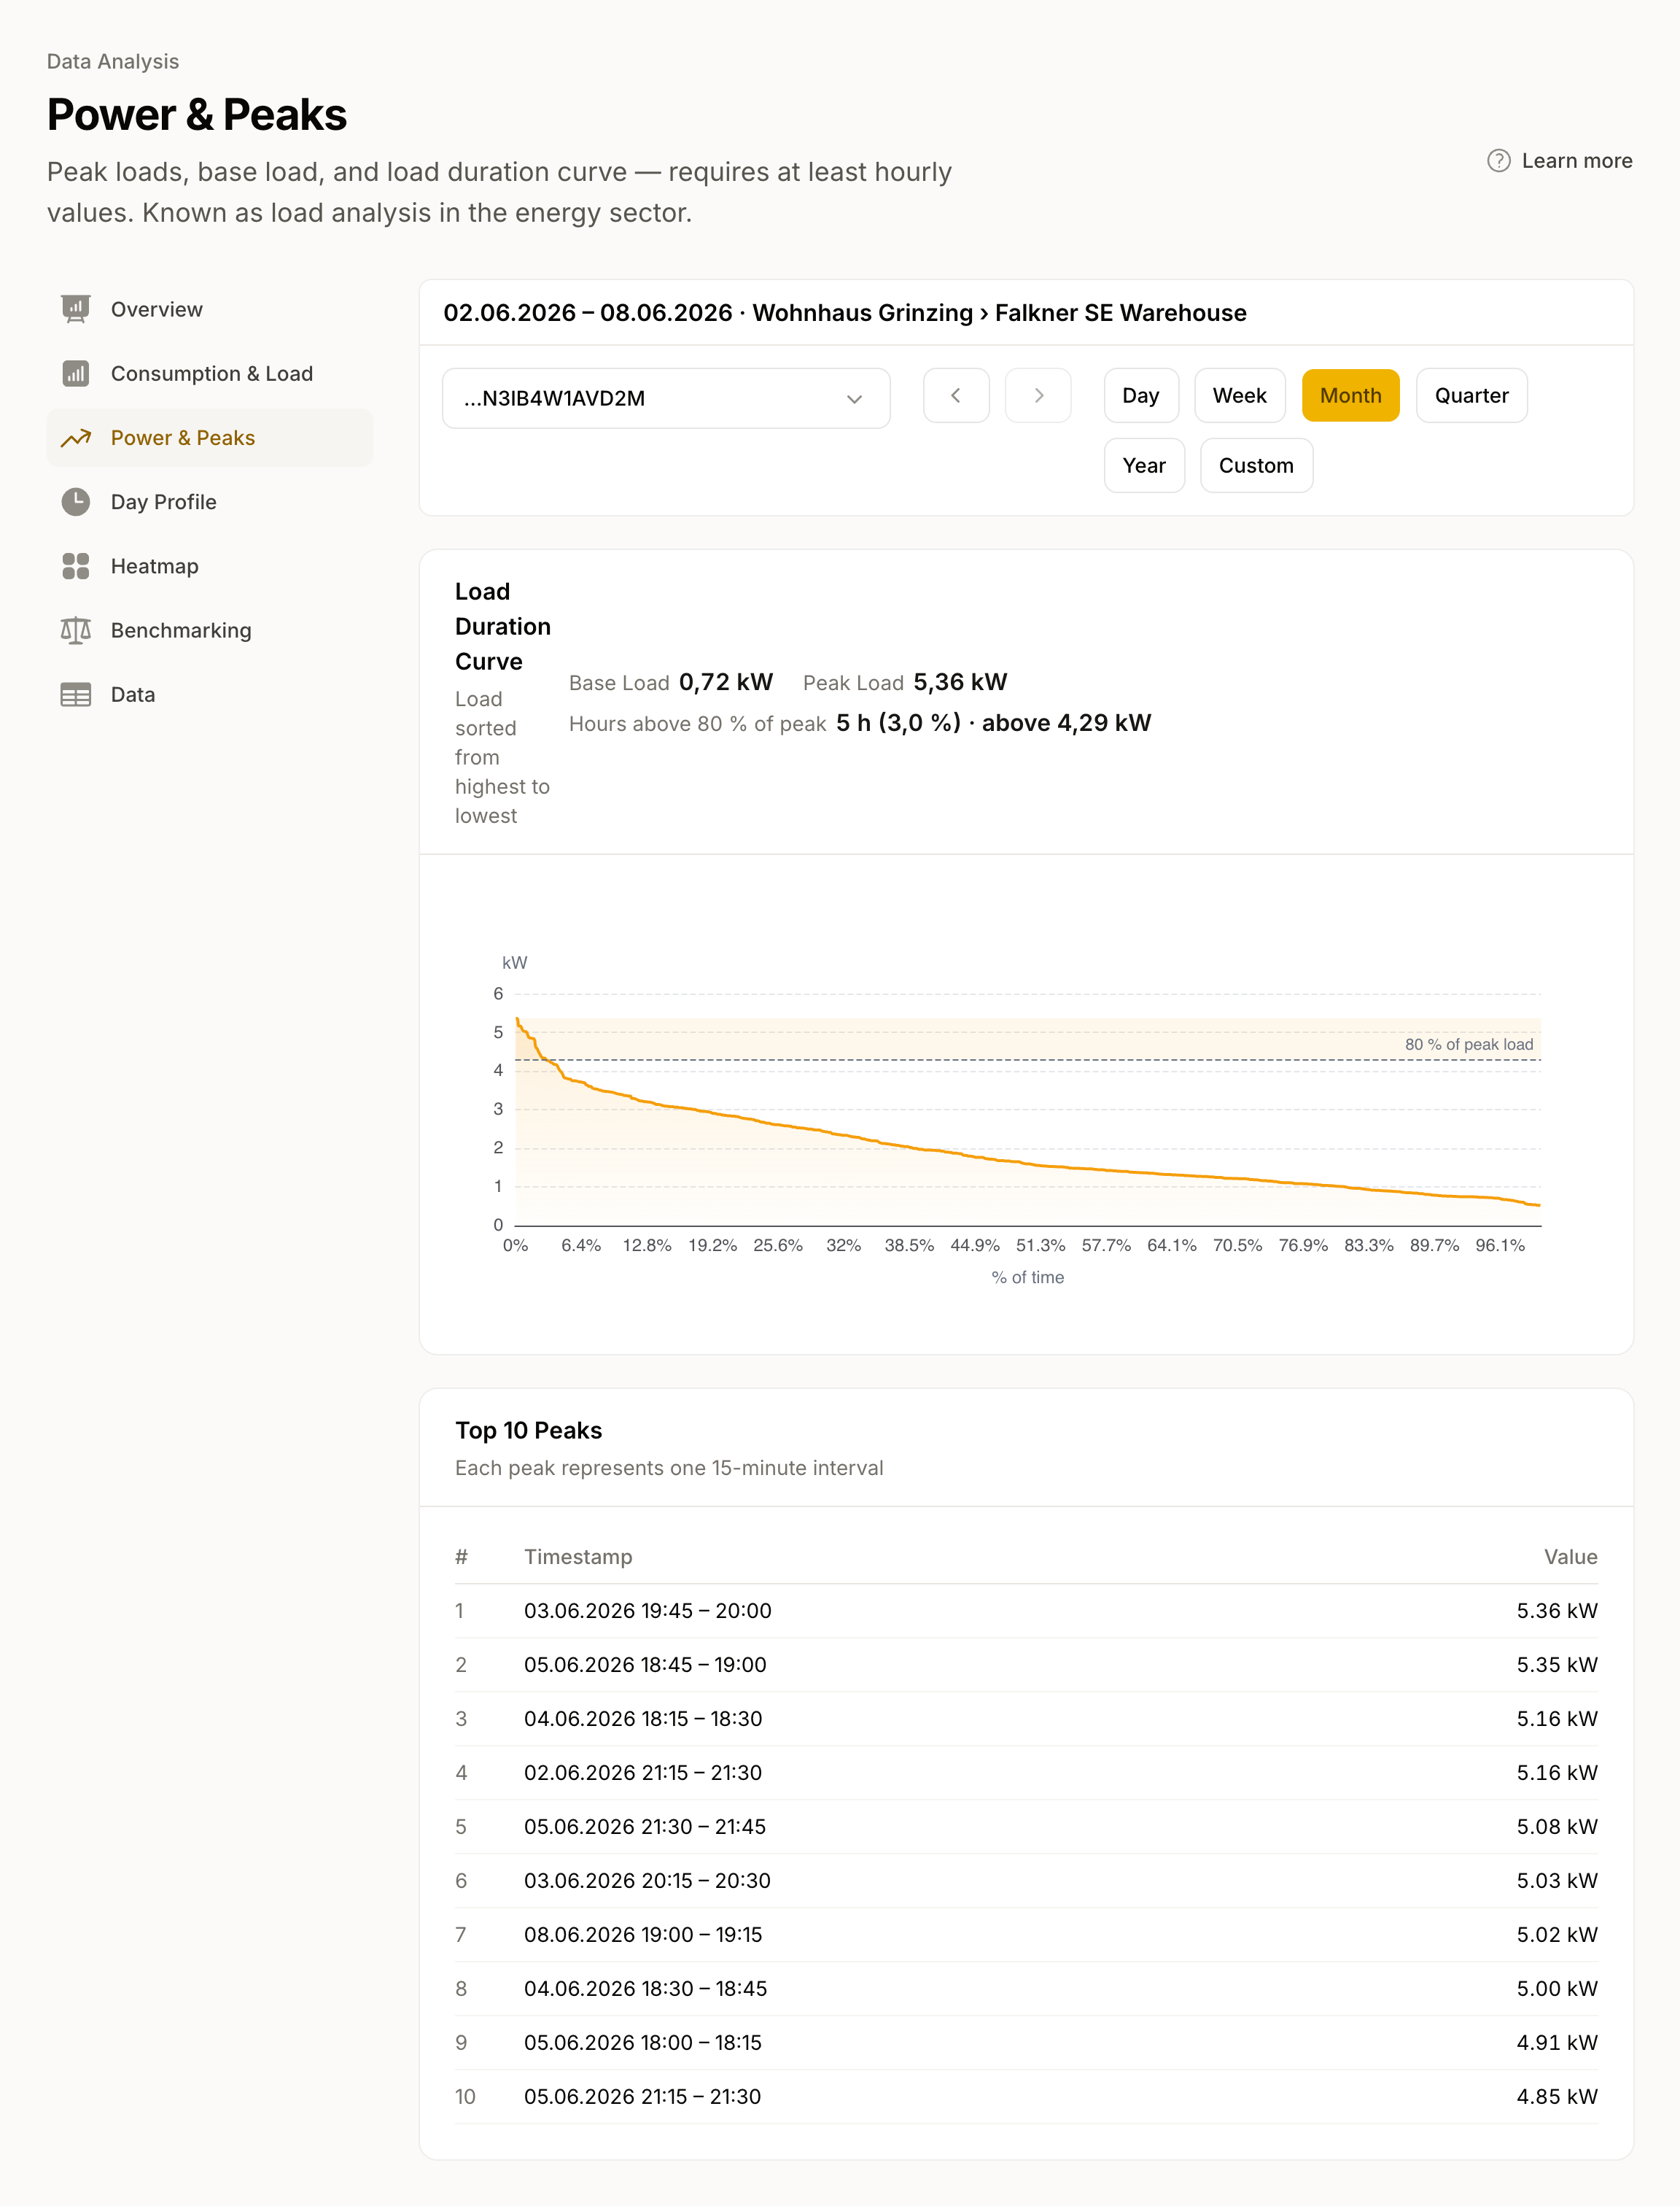Click the 5.03 kW peak value
1680x2206 pixels.
(x=1557, y=1881)
